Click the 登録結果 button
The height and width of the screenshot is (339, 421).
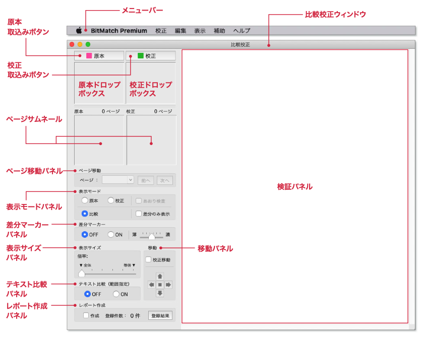click(160, 316)
